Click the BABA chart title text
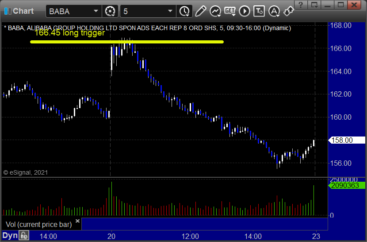367x242 pixels. pyautogui.click(x=147, y=28)
